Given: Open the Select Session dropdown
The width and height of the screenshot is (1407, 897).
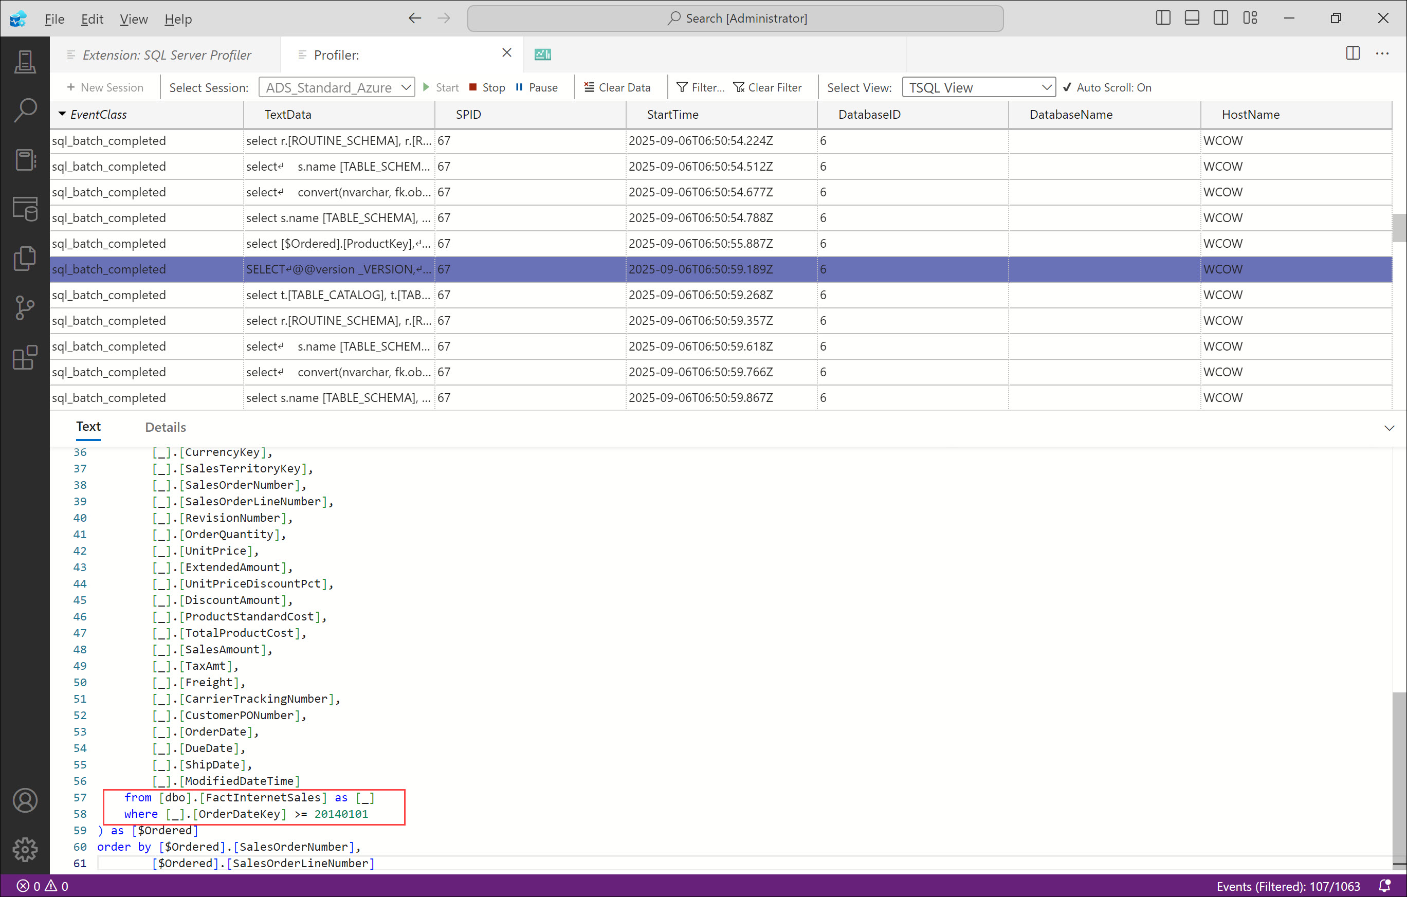Looking at the screenshot, I should [337, 88].
